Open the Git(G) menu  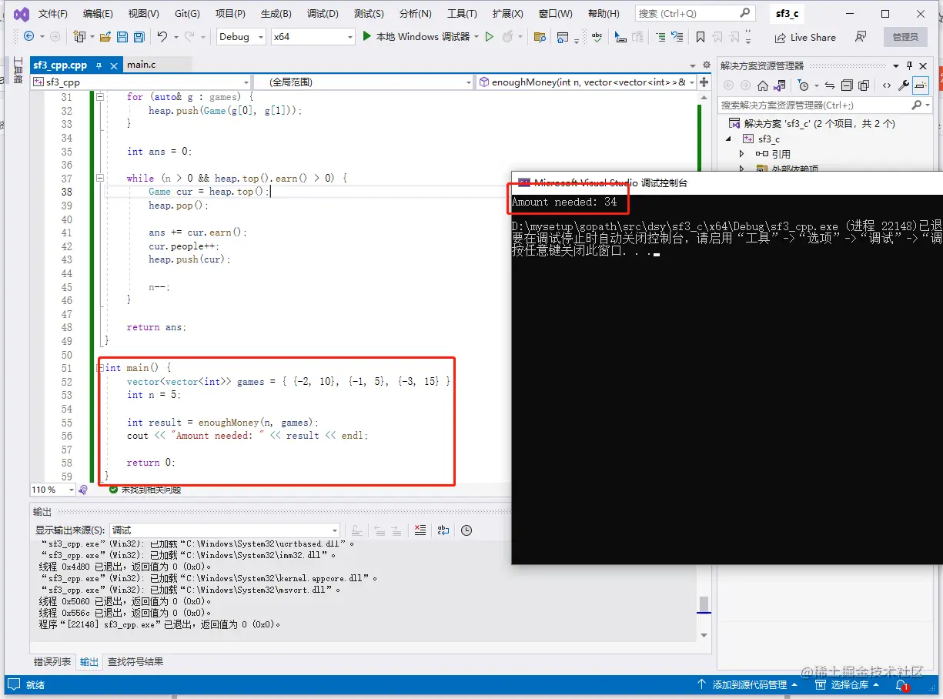click(x=187, y=14)
